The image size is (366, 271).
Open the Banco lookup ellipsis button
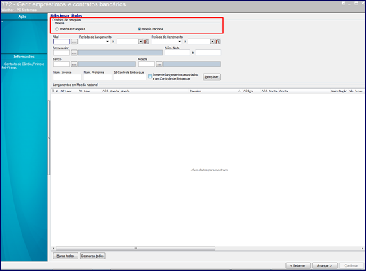[74, 64]
